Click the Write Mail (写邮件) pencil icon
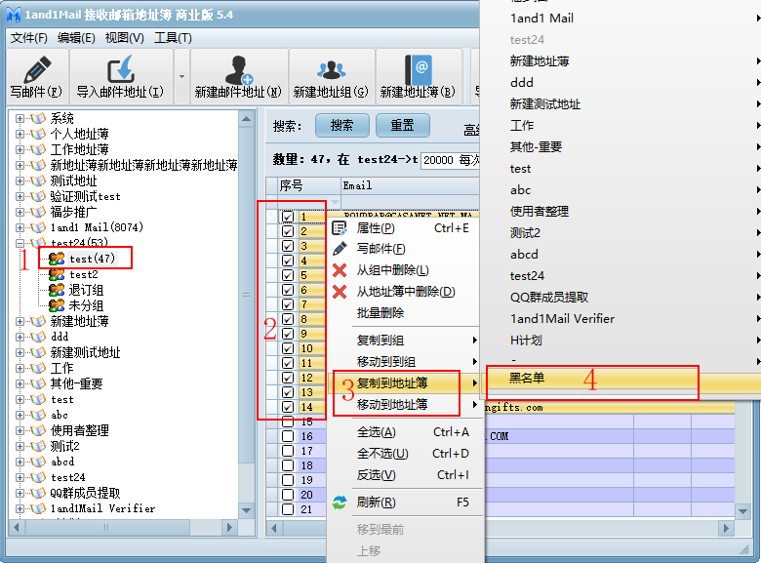Image resolution: width=761 pixels, height=563 pixels. click(37, 69)
